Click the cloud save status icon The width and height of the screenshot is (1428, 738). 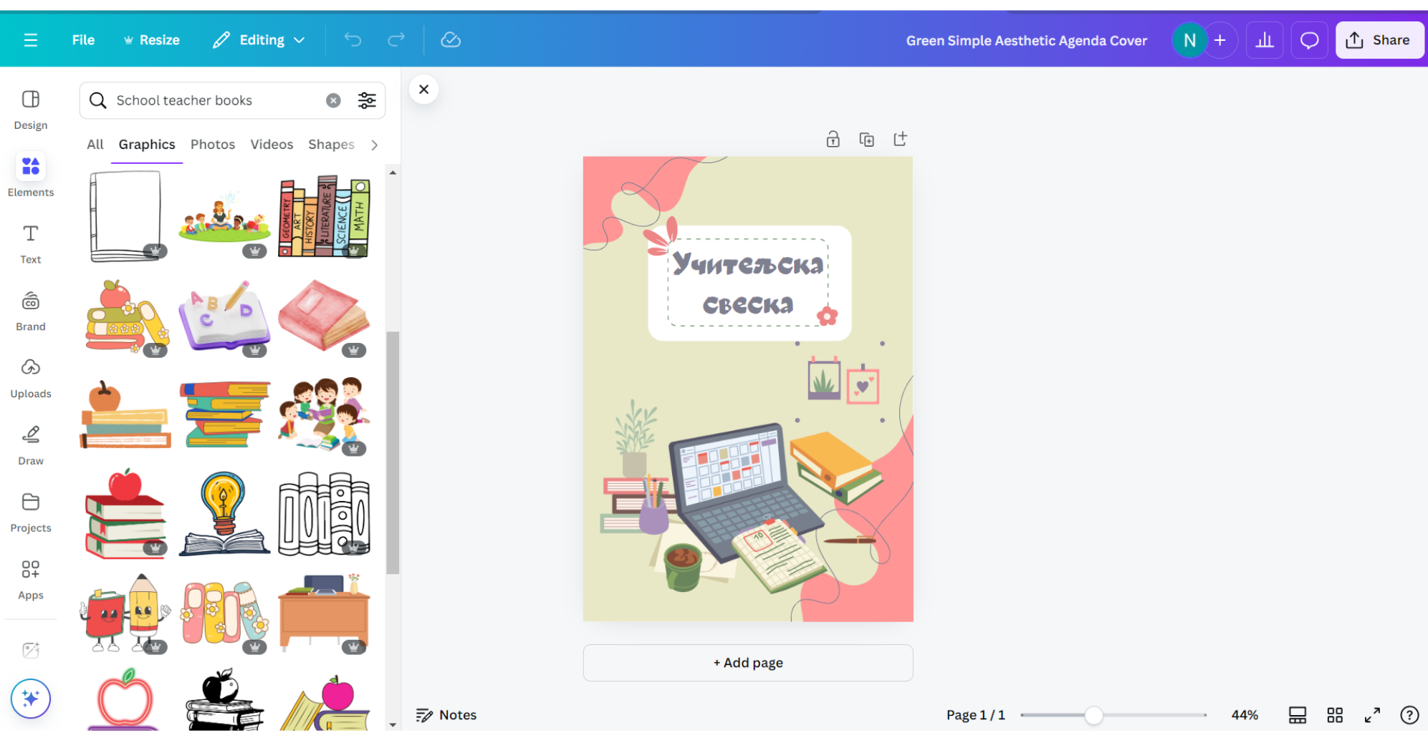[451, 40]
